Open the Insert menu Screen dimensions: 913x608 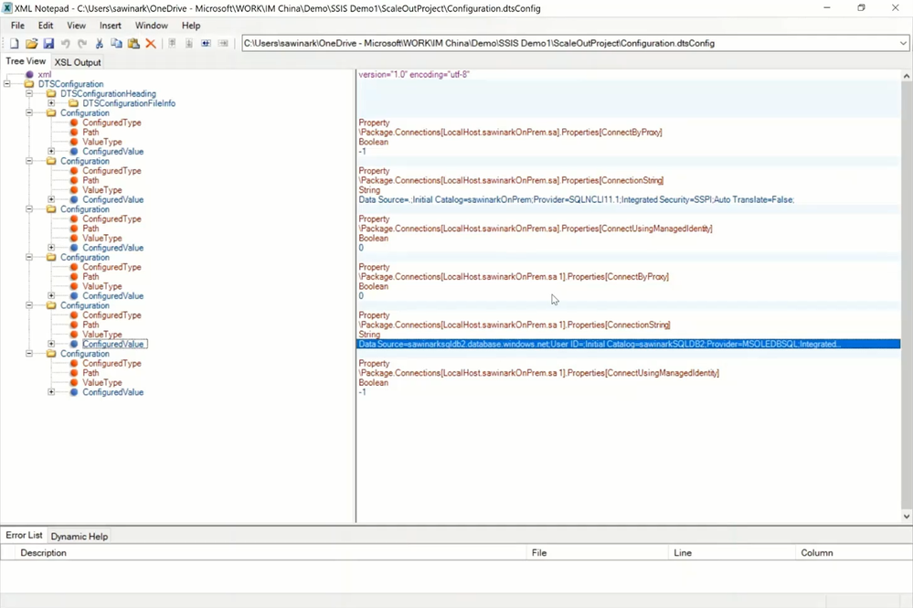click(110, 26)
